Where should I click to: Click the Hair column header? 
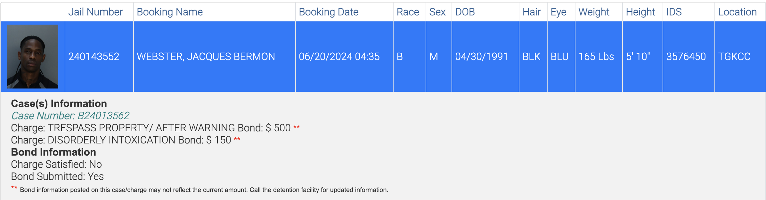point(532,12)
